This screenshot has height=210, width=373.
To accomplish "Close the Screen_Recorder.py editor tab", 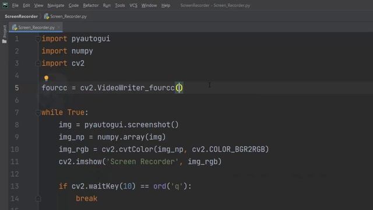I will click(x=59, y=27).
